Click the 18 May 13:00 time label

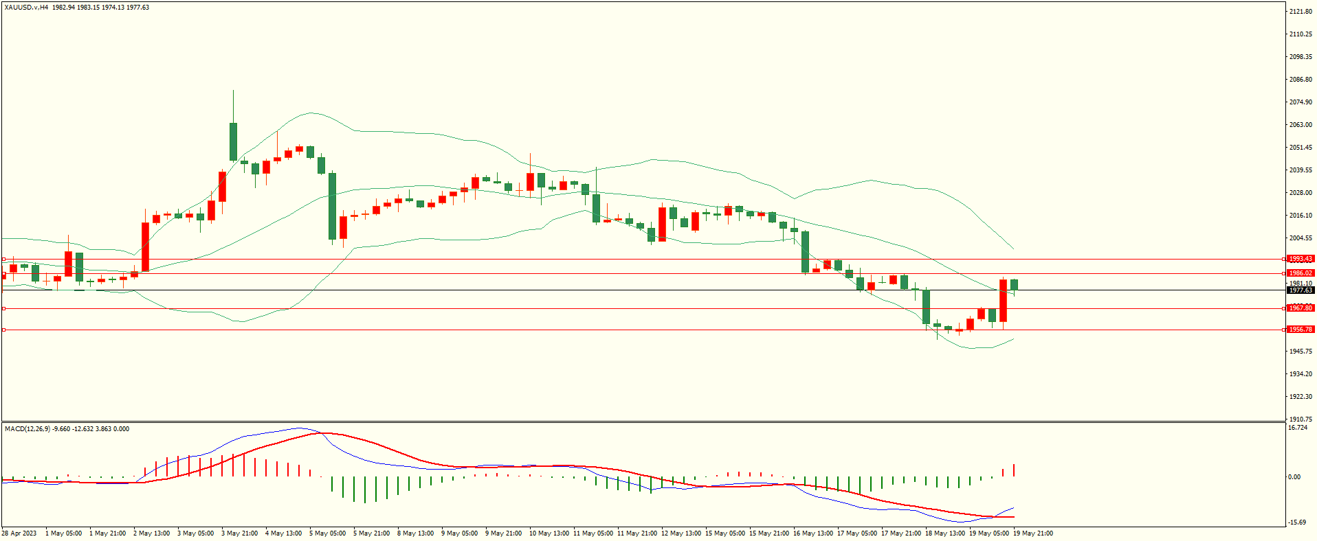(945, 533)
